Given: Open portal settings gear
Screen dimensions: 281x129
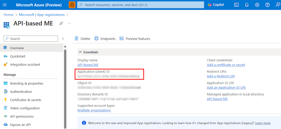Looking at the screenshot, I should (x=257, y=5).
